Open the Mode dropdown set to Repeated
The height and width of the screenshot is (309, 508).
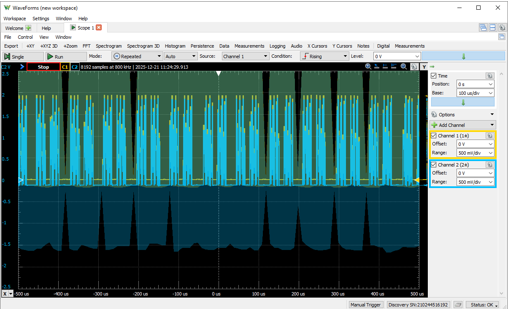click(137, 56)
